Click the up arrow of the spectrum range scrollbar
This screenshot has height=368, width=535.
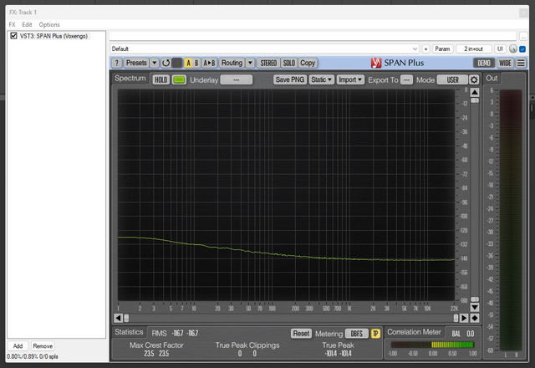coord(475,92)
